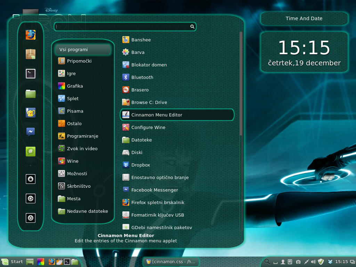The height and width of the screenshot is (267, 356).
Task: Open the panel clock showing 15:15
Action: click(341, 262)
